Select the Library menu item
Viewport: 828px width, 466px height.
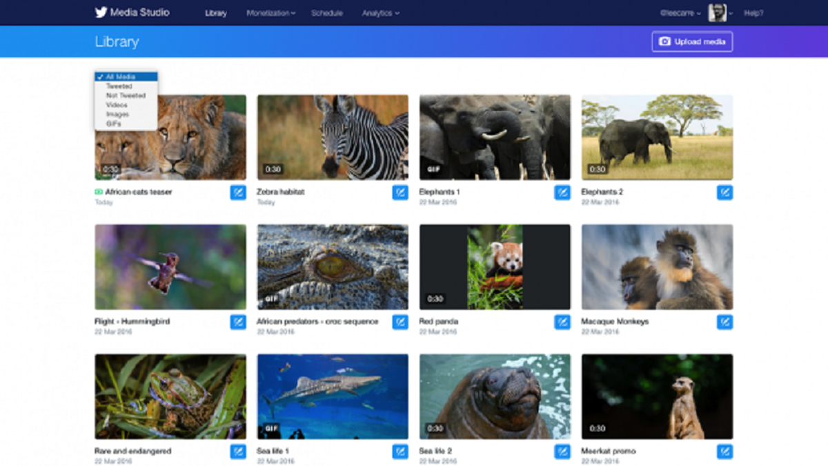point(215,12)
